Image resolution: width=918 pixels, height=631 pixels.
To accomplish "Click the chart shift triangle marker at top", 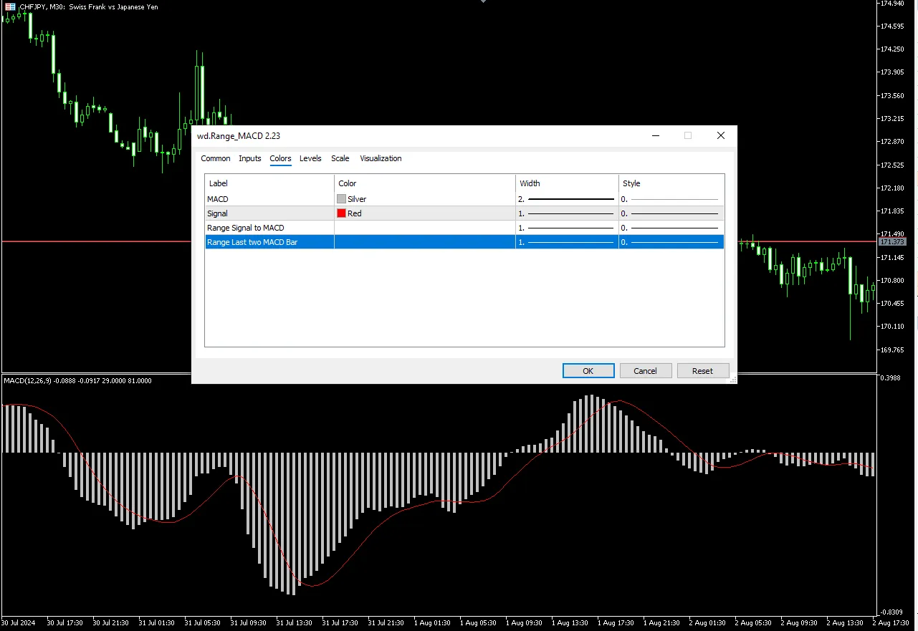I will pos(483,2).
